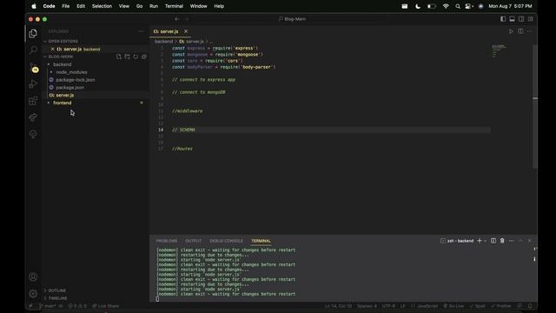Collapse all folders in explorer

[144, 57]
